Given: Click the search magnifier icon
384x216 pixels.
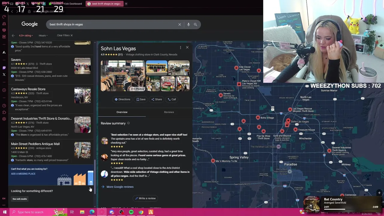Looking at the screenshot, I should click(x=195, y=25).
